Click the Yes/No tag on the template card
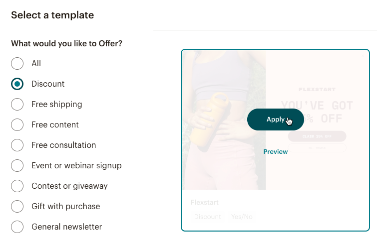The height and width of the screenshot is (243, 377). 242,217
